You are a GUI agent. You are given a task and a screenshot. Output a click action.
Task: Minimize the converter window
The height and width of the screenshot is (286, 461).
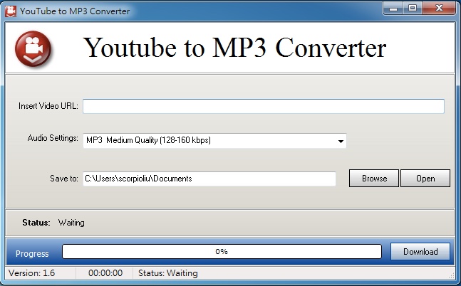393,9
